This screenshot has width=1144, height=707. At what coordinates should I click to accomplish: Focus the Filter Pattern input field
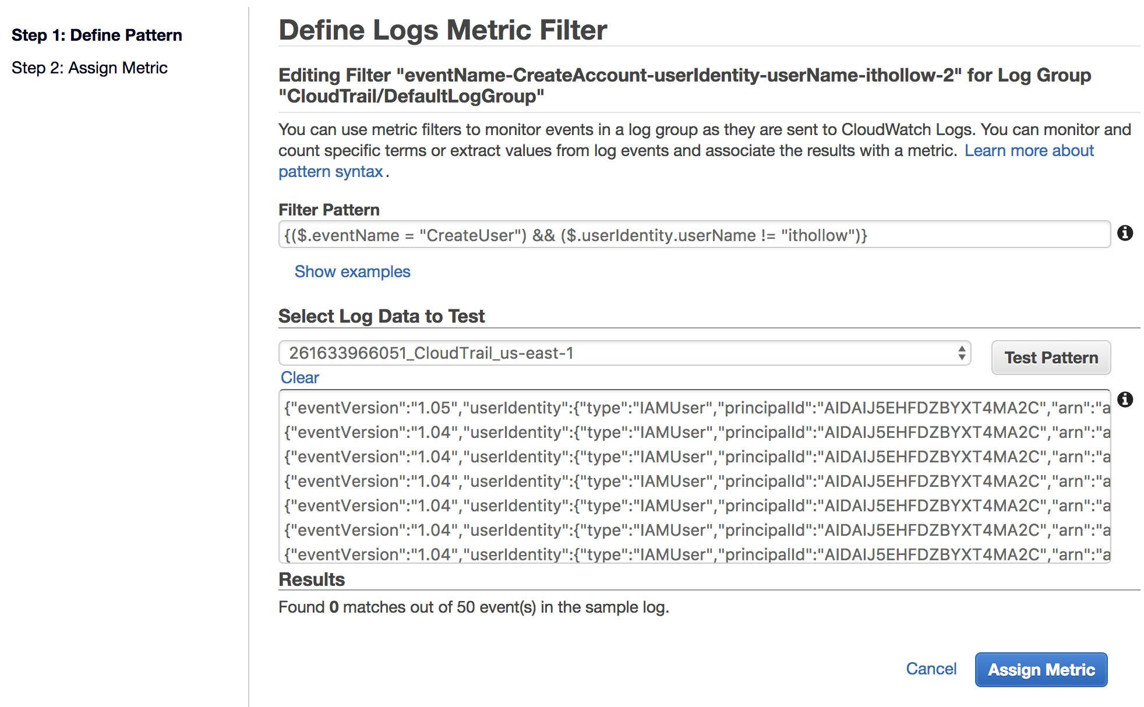[x=693, y=235]
